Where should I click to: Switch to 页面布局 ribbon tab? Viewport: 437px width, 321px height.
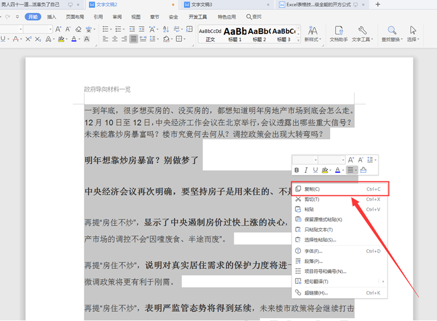pyautogui.click(x=75, y=17)
